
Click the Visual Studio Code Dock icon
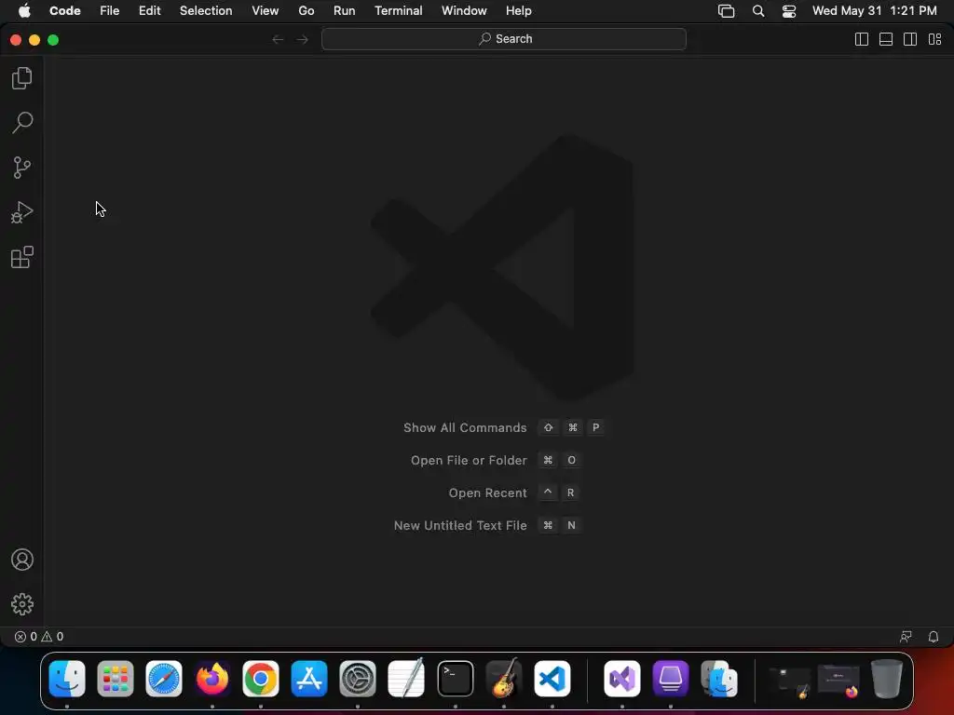(x=552, y=679)
